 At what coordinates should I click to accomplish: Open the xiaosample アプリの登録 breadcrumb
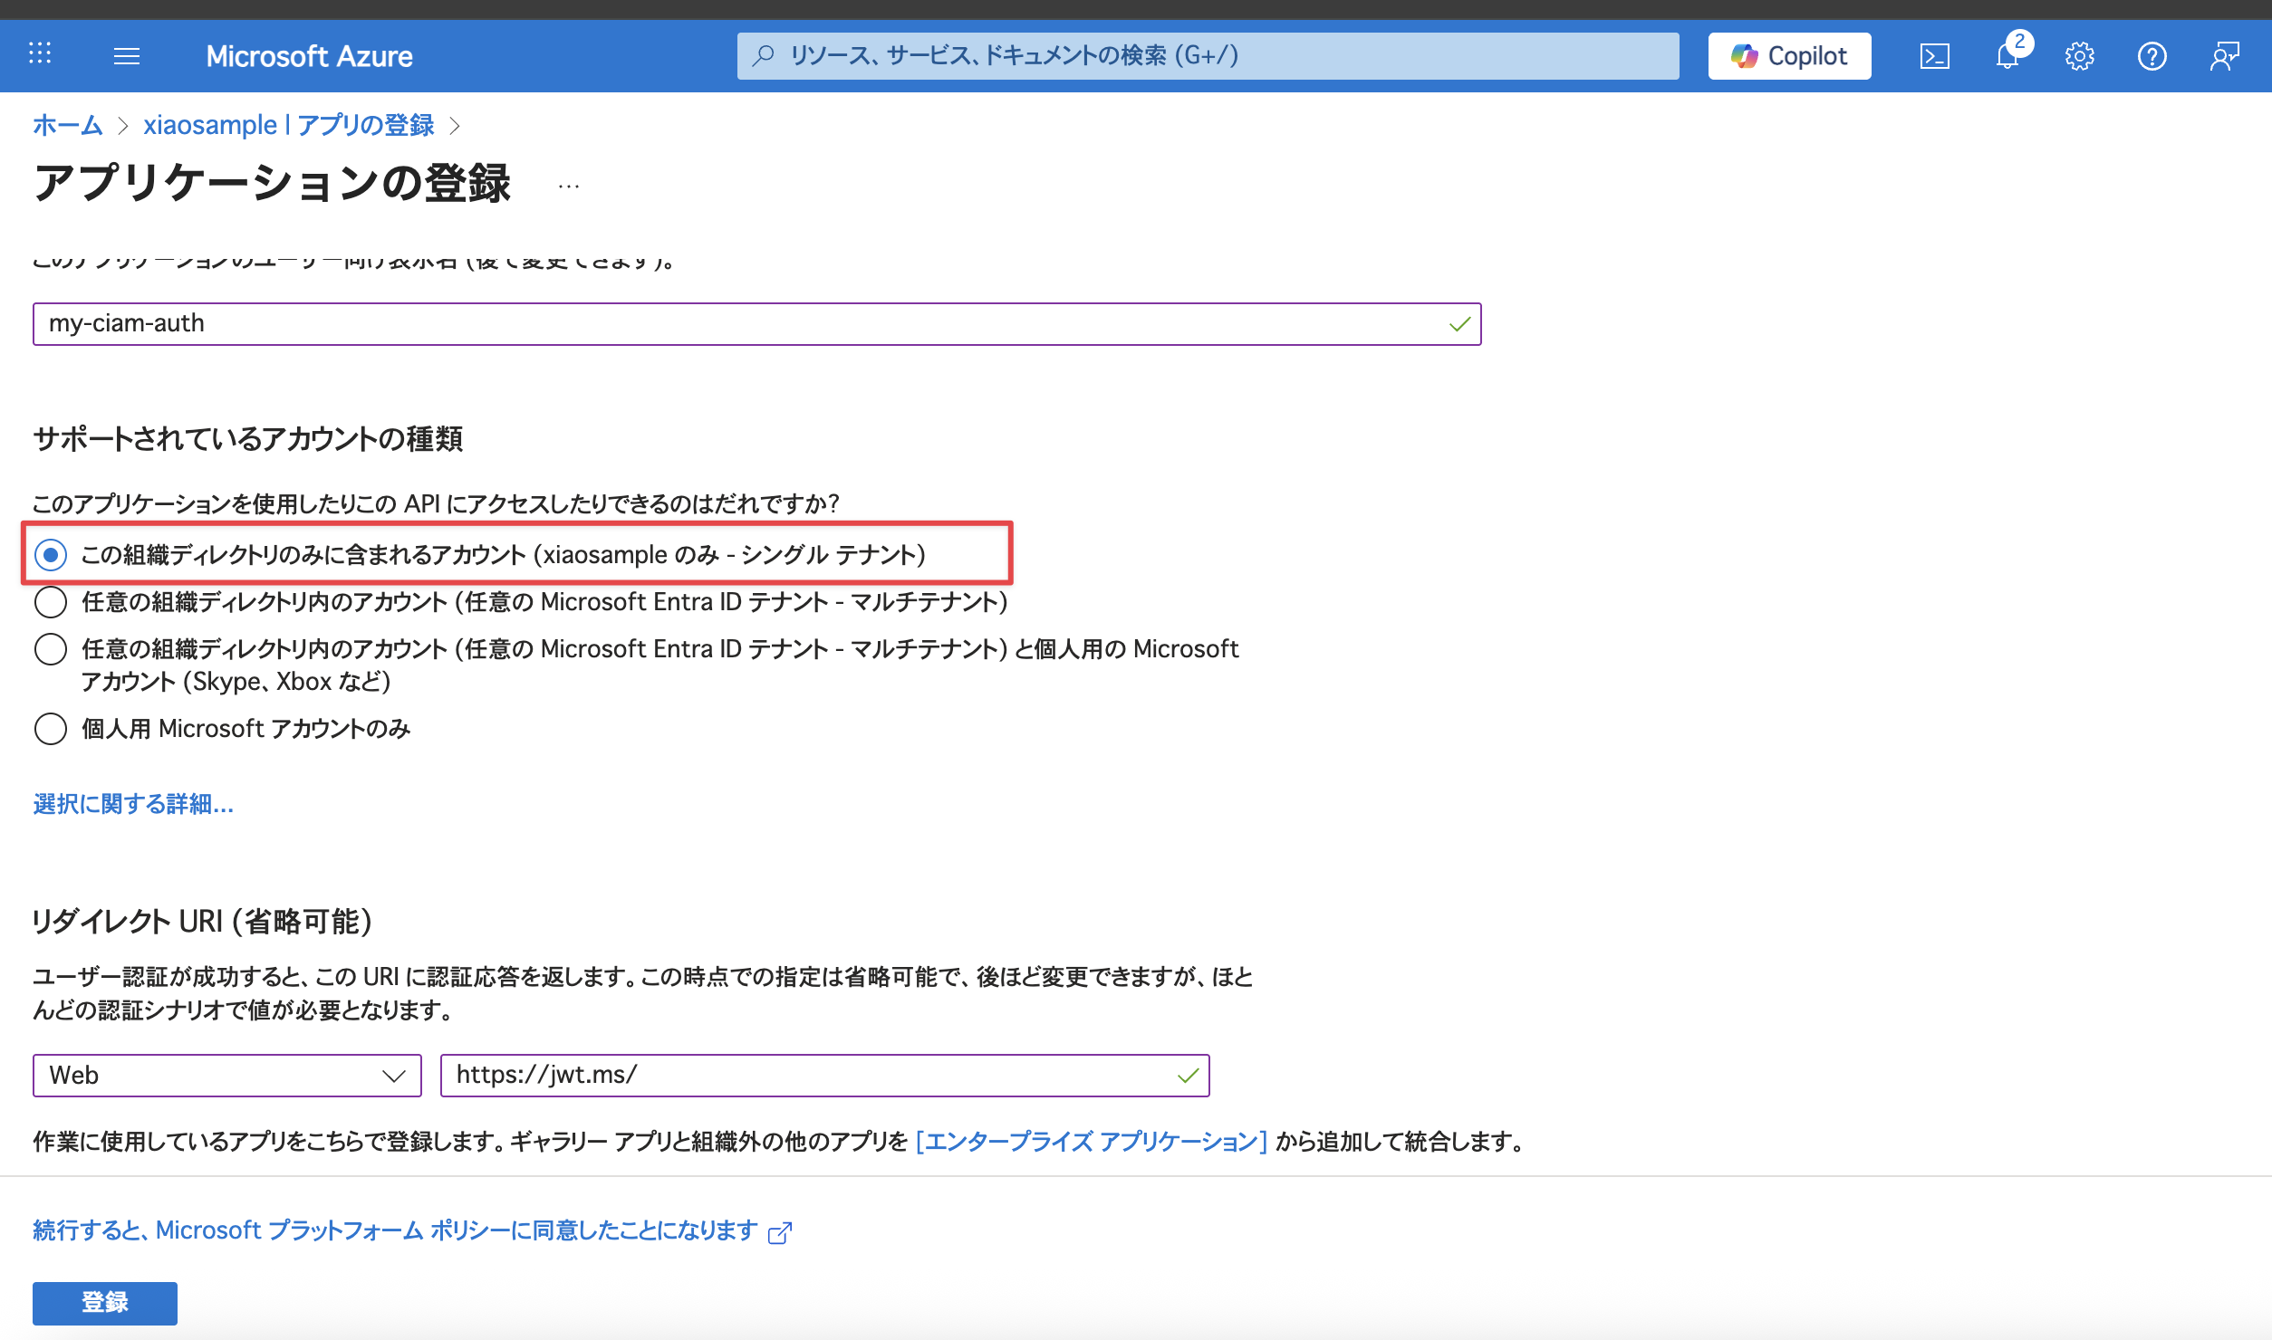click(288, 125)
